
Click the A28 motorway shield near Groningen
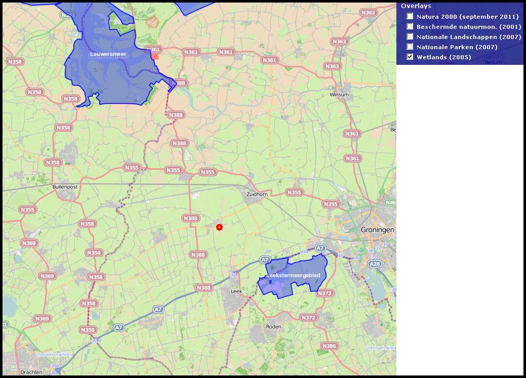click(x=375, y=264)
